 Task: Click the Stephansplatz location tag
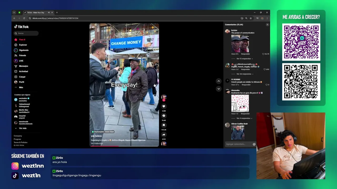tap(103, 132)
